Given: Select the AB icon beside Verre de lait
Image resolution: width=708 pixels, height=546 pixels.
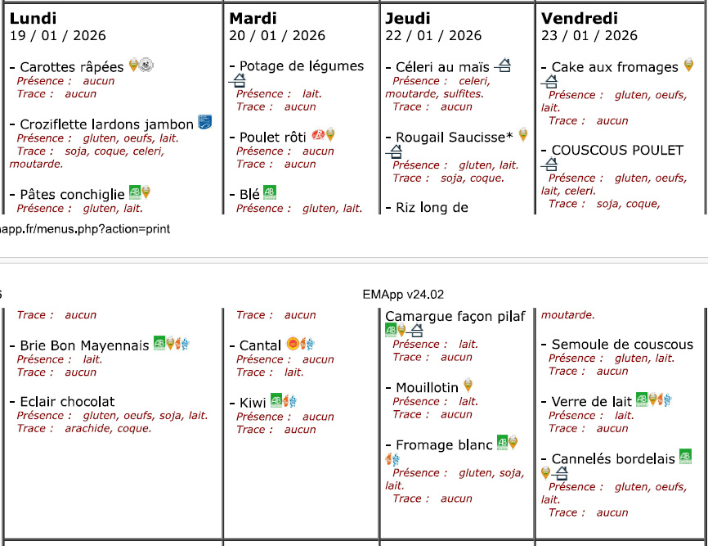Looking at the screenshot, I should point(642,399).
